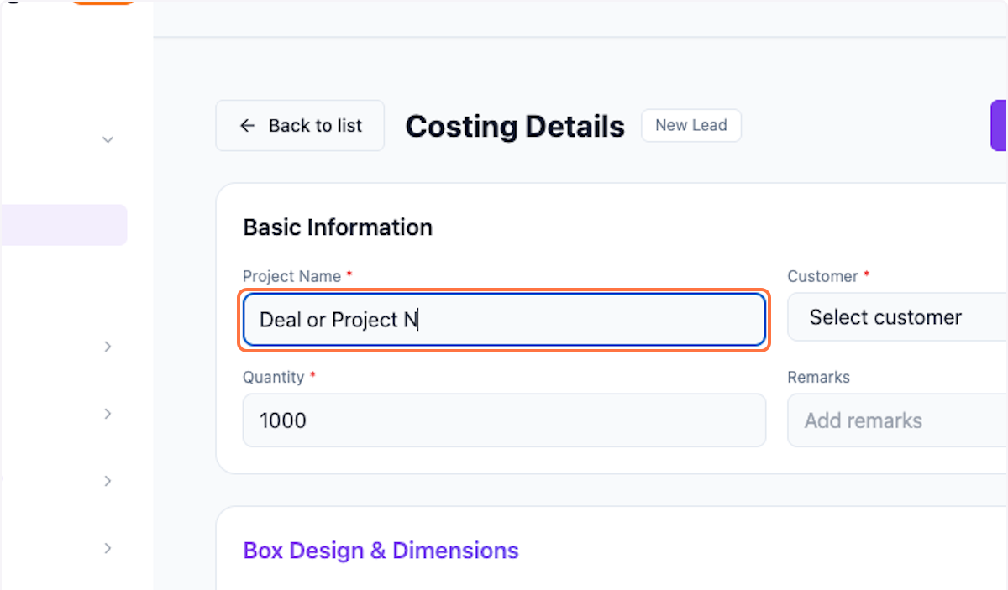Click the Box Design & Dimensions heading
Screen dimensions: 1008x590
point(381,551)
